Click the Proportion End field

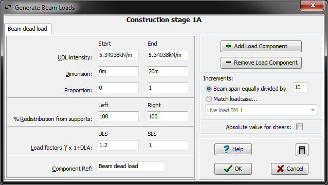168,88
